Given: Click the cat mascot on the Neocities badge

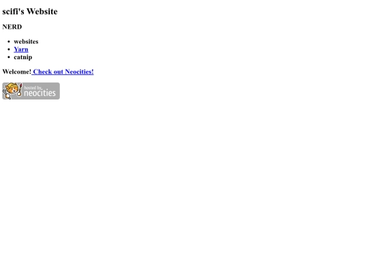Looking at the screenshot, I should pos(12,91).
